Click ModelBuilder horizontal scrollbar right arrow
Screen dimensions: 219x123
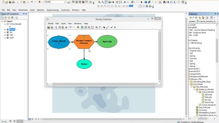pyautogui.click(x=157, y=84)
